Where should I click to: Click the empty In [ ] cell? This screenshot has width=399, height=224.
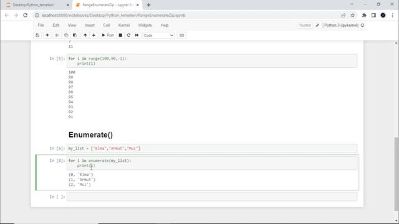pyautogui.click(x=212, y=197)
